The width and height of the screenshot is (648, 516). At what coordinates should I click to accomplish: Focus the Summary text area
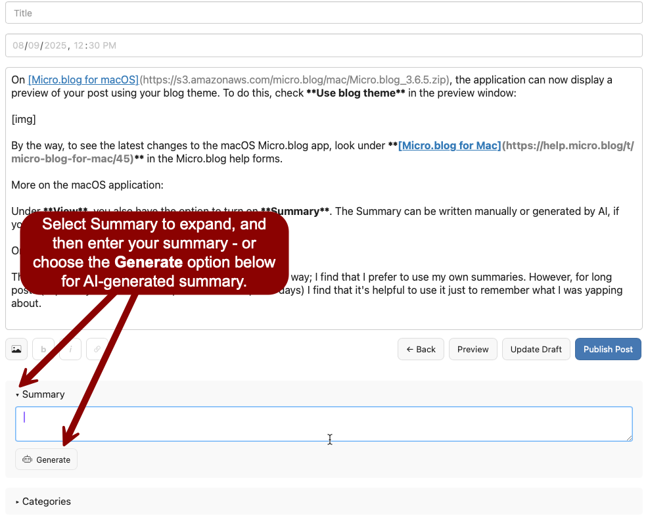click(x=324, y=424)
